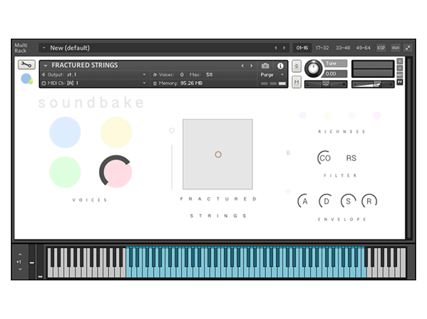Minimize instrument header with minus button
This screenshot has width=427, height=319.
coord(400,68)
